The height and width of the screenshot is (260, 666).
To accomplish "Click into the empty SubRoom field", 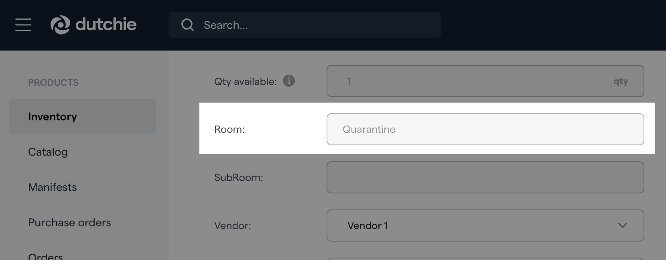I will click(485, 177).
